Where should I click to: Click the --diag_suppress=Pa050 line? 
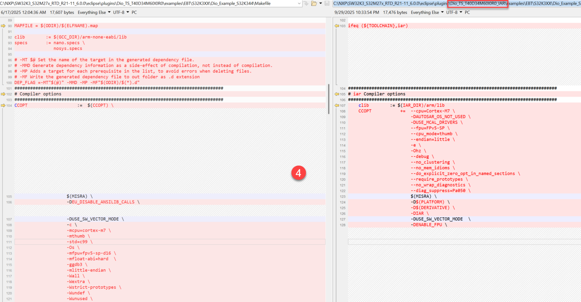coord(441,191)
